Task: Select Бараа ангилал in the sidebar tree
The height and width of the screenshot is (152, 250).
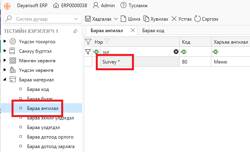Action: pos(43,108)
